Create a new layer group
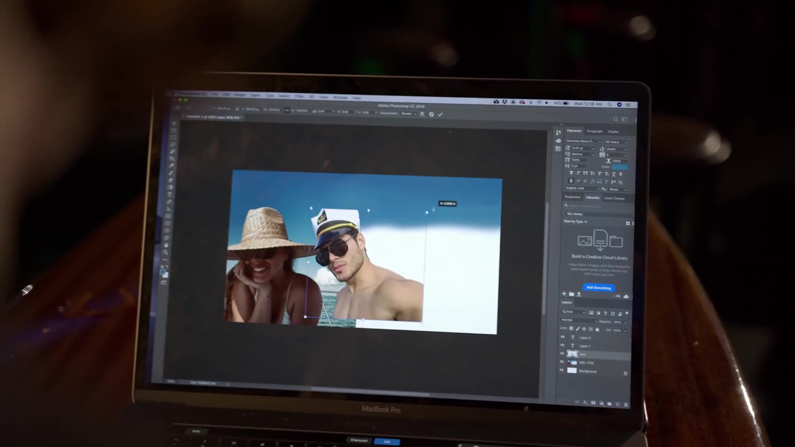795x447 pixels. pos(609,404)
